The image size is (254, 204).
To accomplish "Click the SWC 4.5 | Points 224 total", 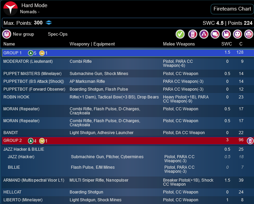I will 228,23.
